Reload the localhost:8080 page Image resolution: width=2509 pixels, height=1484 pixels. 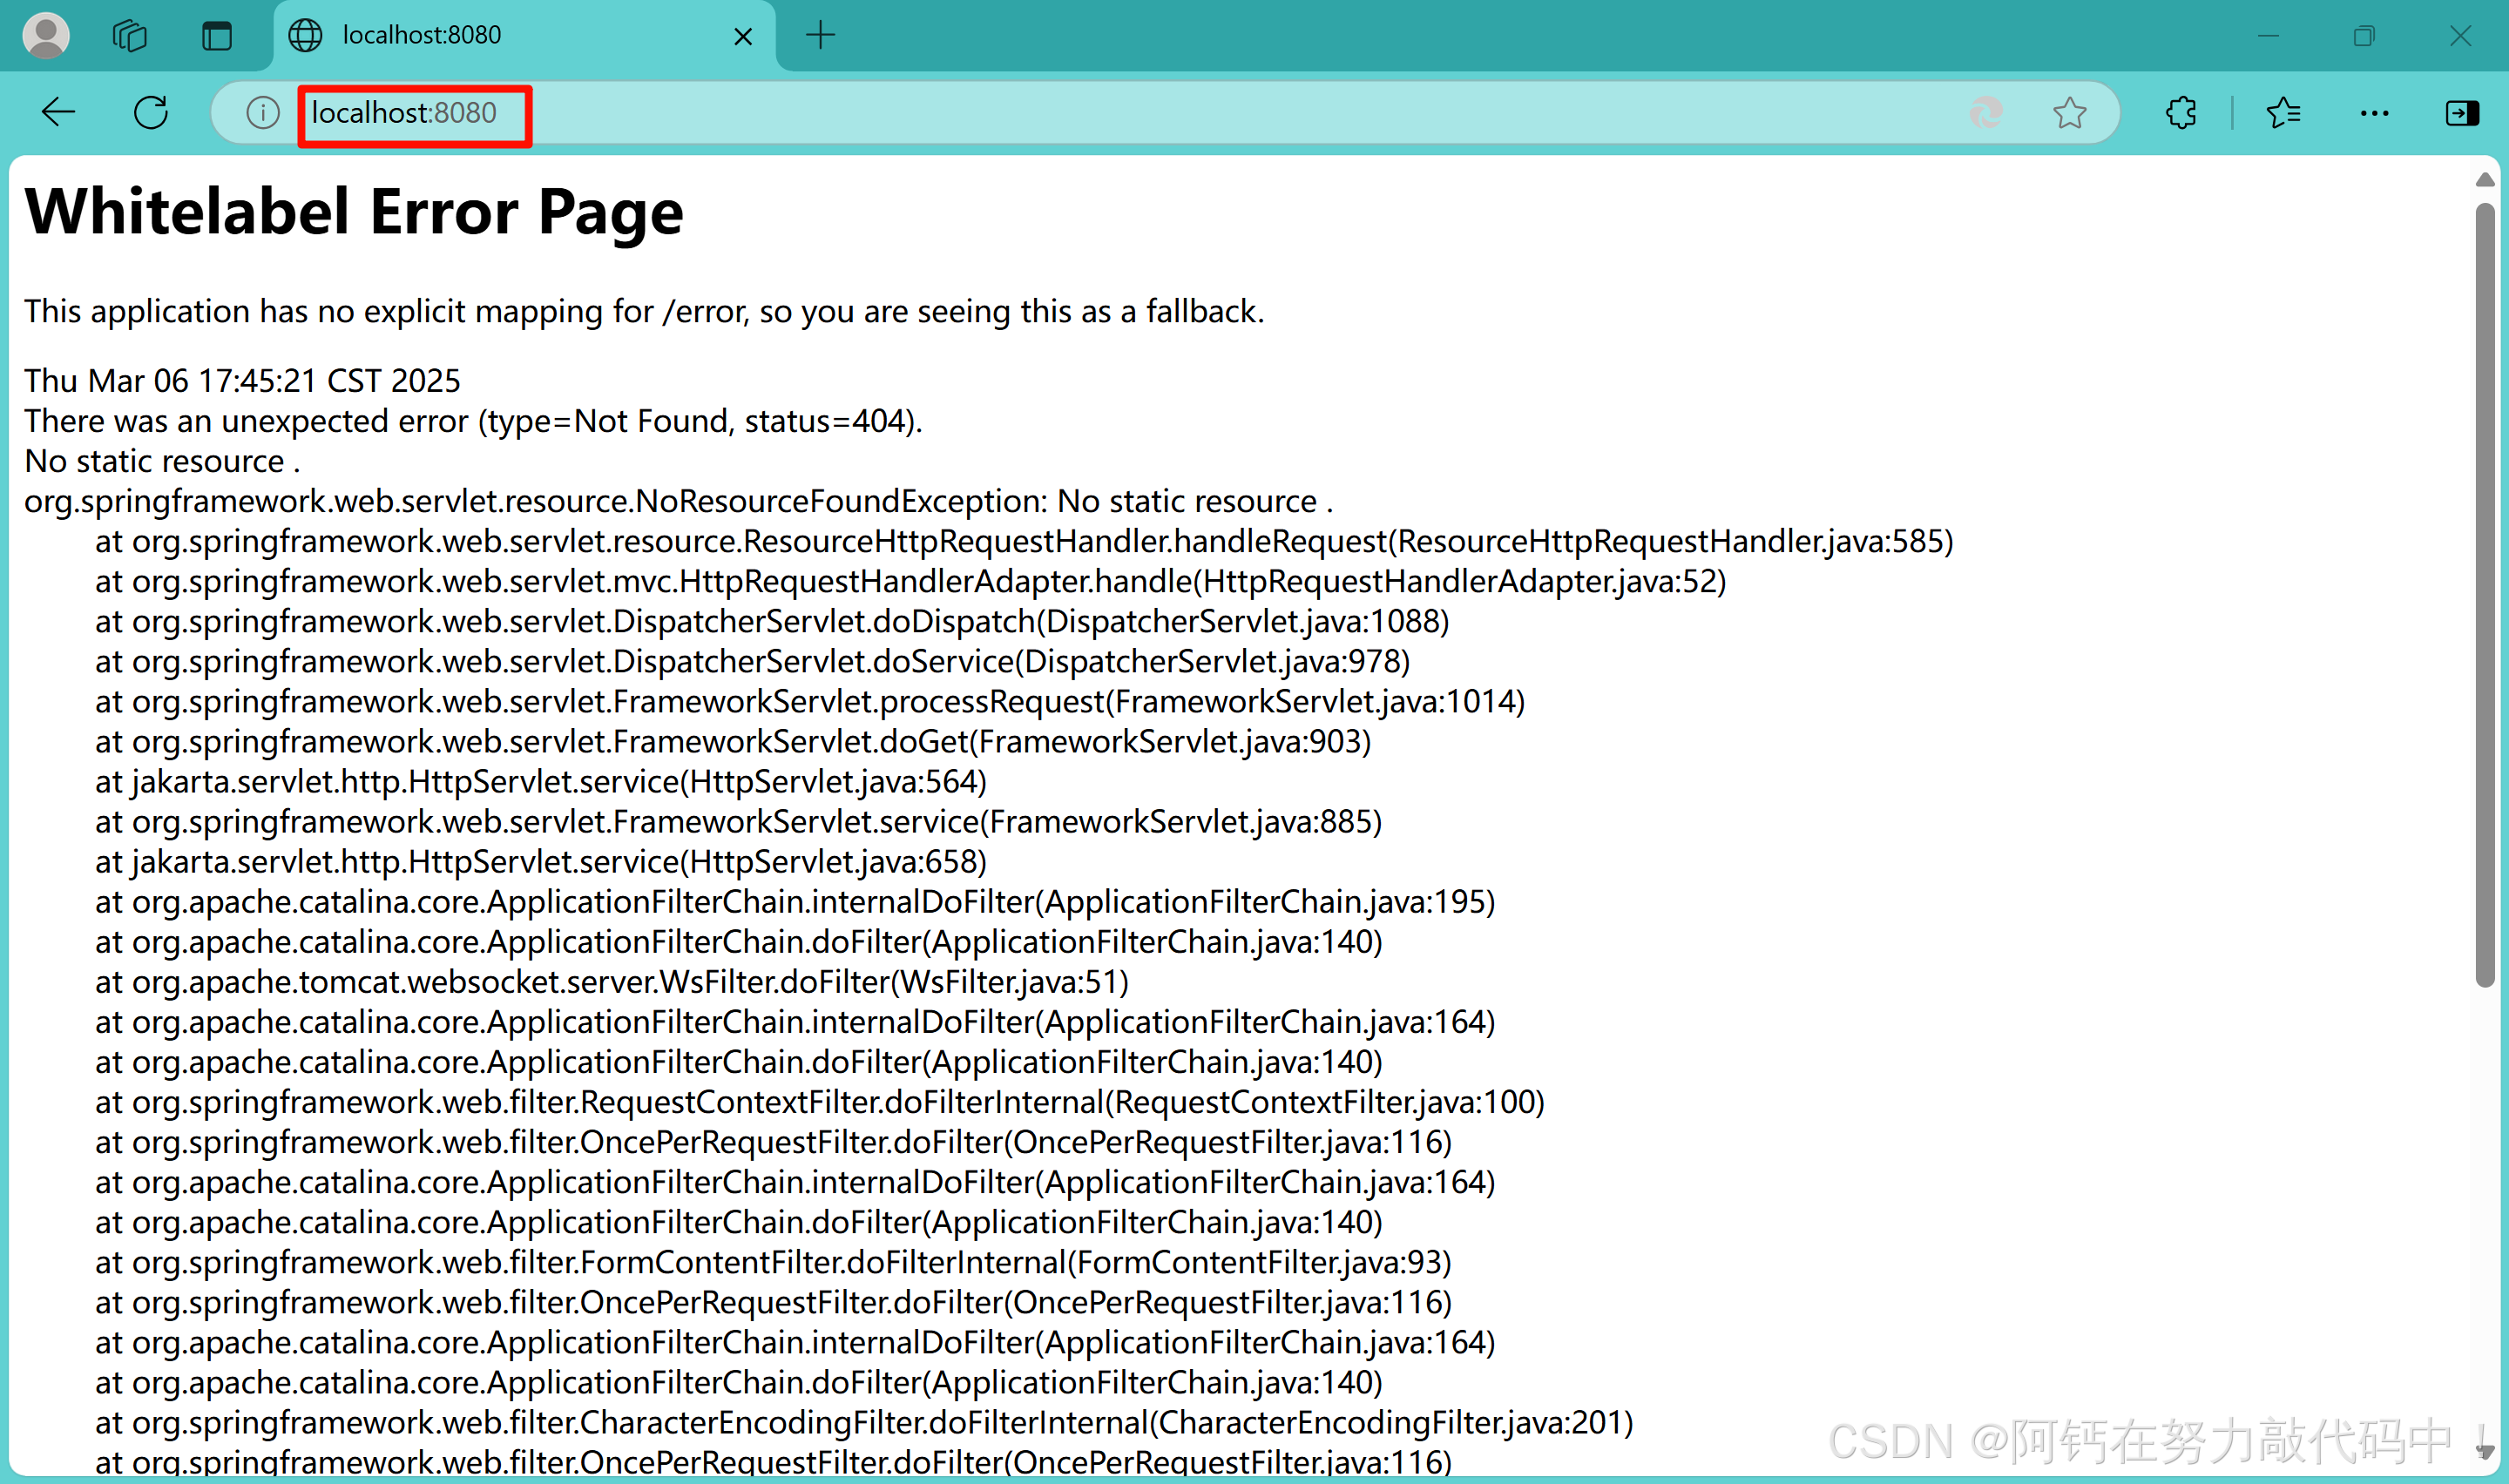tap(151, 112)
